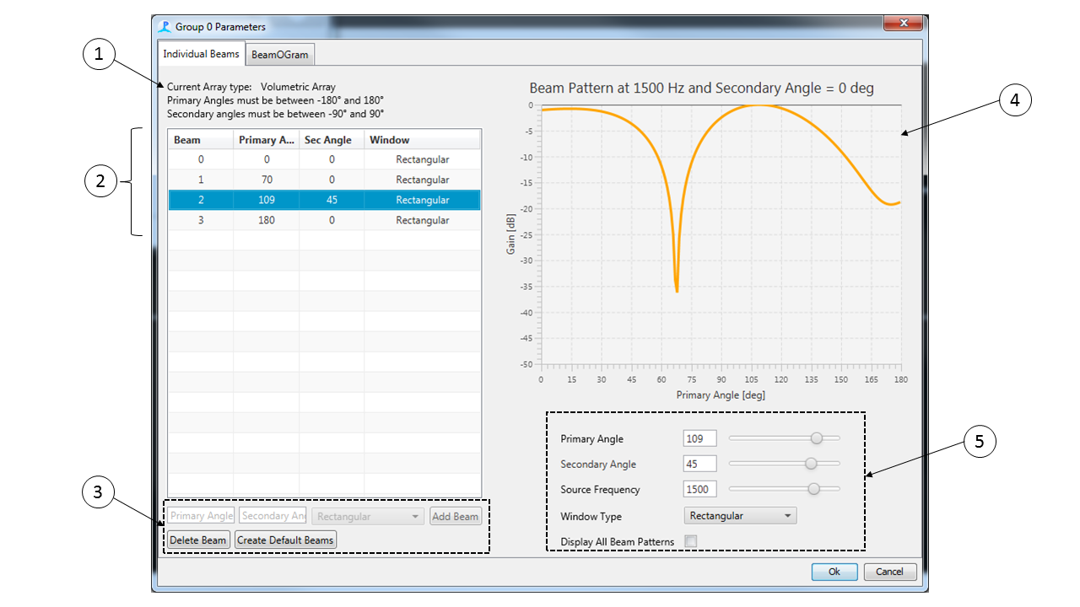Click the Source Frequency field showing 1500
This screenshot has height=607, width=1080.
pos(699,489)
